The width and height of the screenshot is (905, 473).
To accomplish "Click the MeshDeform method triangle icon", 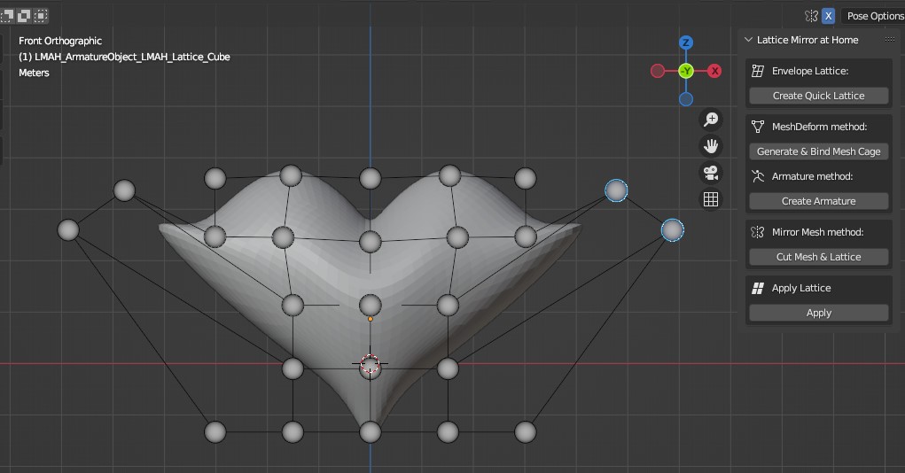I will pos(758,127).
